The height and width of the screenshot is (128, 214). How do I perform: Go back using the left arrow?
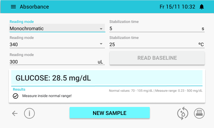(x=15, y=113)
